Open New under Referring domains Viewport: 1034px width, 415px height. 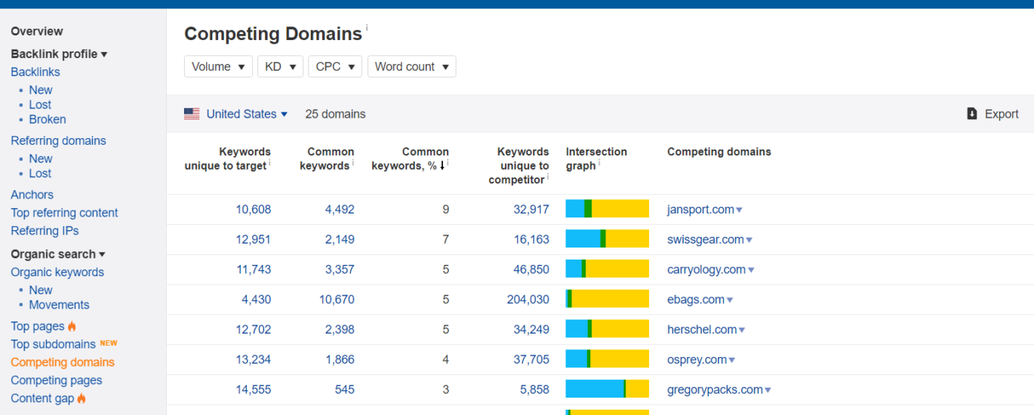pos(41,158)
